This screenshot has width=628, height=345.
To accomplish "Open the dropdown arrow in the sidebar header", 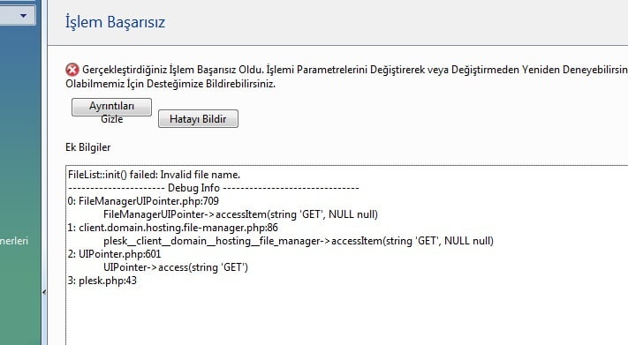I will pyautogui.click(x=23, y=16).
